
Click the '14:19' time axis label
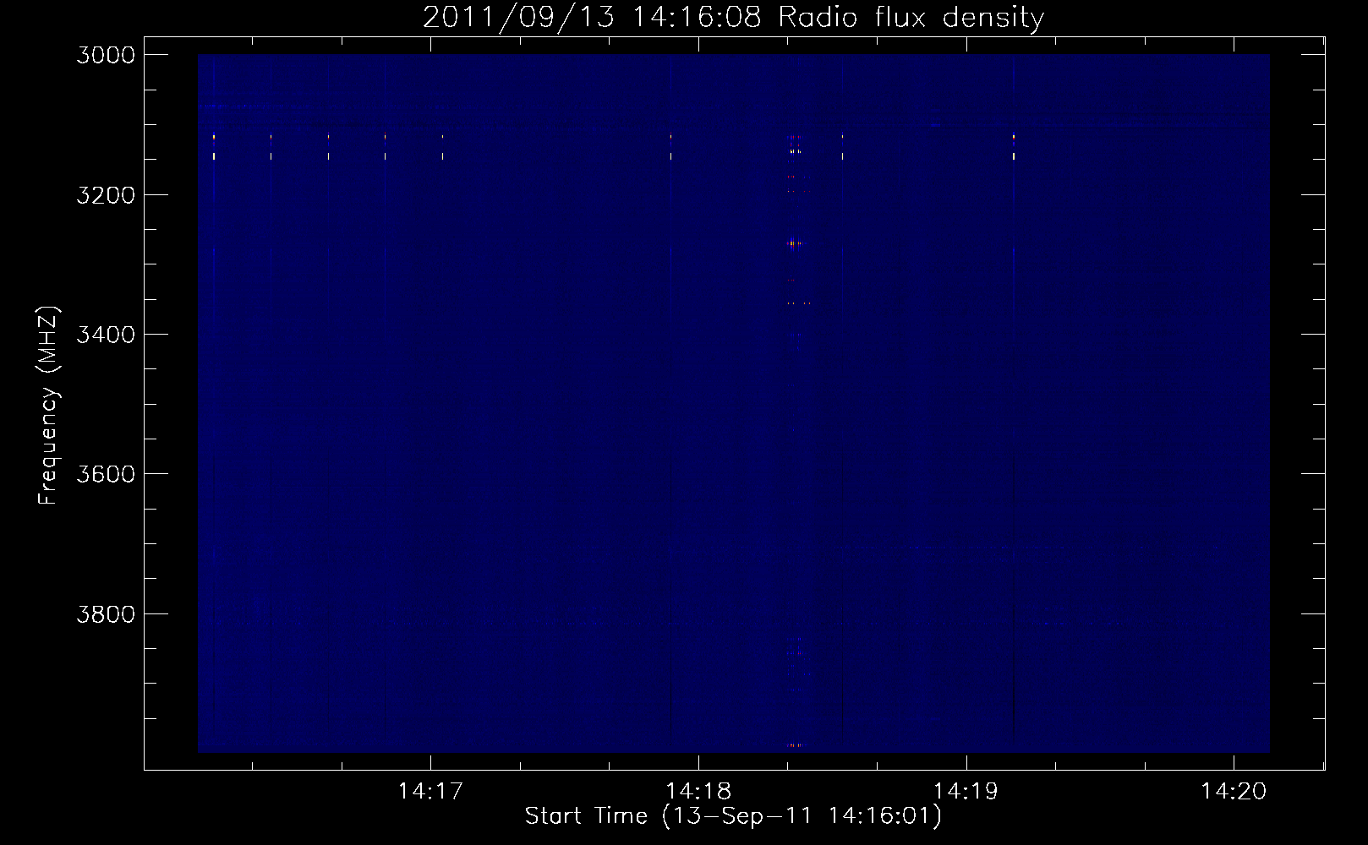point(966,791)
